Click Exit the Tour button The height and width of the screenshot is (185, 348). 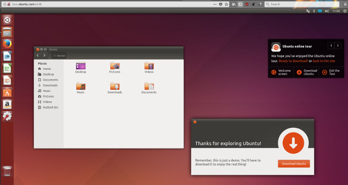tap(332, 72)
